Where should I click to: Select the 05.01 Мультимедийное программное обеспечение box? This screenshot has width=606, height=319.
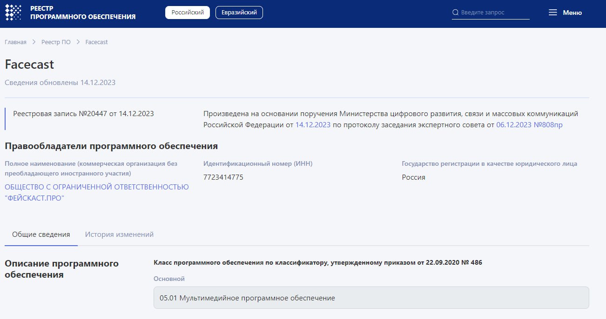370,298
